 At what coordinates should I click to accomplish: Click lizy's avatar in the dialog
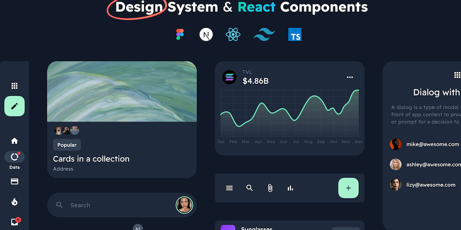coord(395,185)
